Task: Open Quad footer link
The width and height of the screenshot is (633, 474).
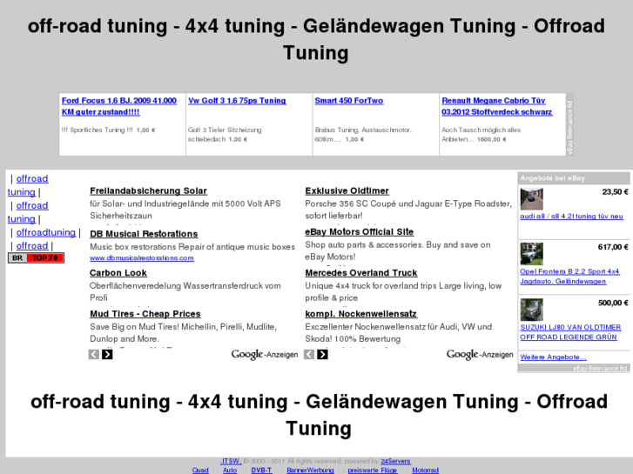Action: coord(200,471)
